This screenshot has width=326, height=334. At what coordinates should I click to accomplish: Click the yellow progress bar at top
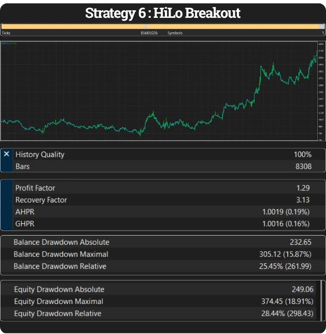pos(162,26)
